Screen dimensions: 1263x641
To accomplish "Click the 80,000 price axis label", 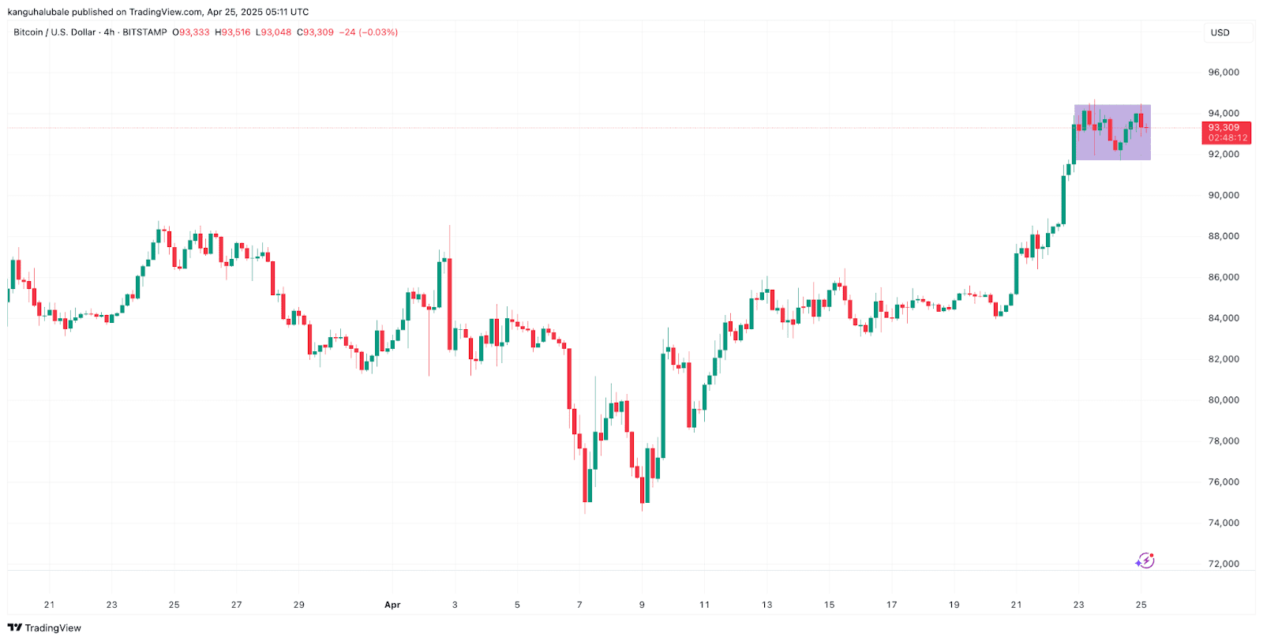I will point(1224,400).
